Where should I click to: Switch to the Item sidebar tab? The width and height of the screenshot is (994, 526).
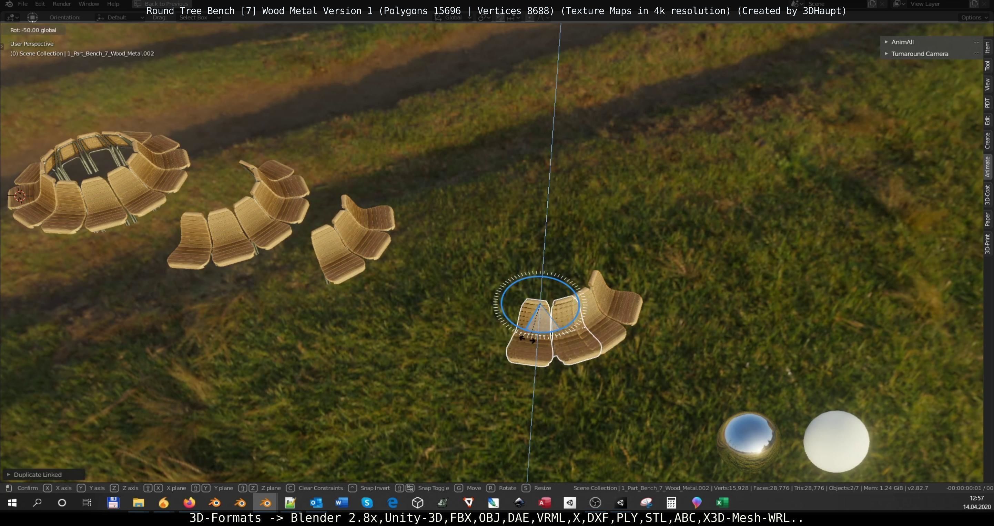pyautogui.click(x=988, y=47)
